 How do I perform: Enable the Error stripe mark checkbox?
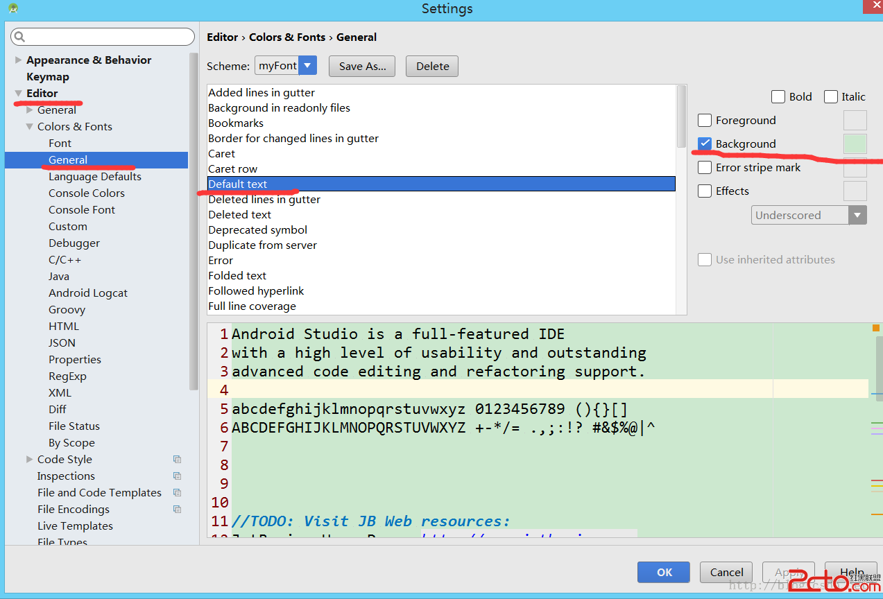[705, 168]
